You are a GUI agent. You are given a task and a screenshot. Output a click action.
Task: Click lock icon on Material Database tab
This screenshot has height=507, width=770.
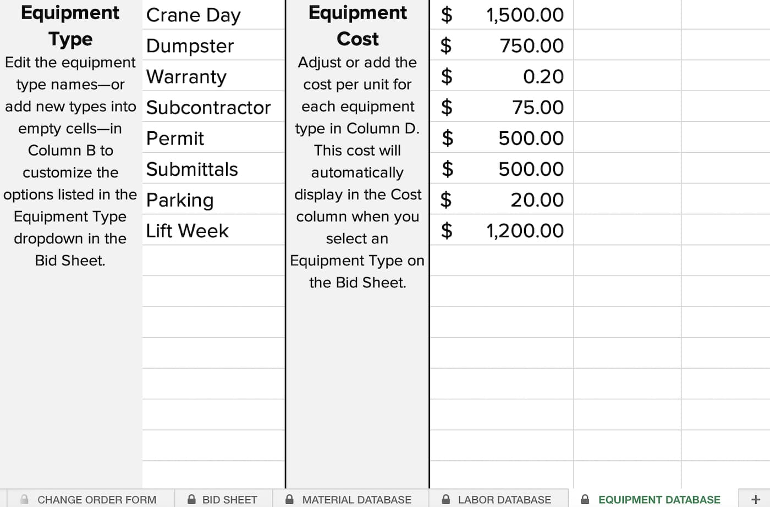(x=289, y=499)
